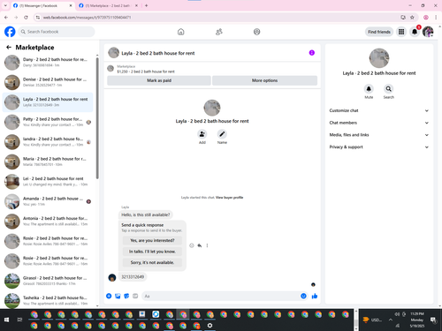Screen dimensions: 442x331
Task: Open more options on quick response message
Action: (207, 245)
